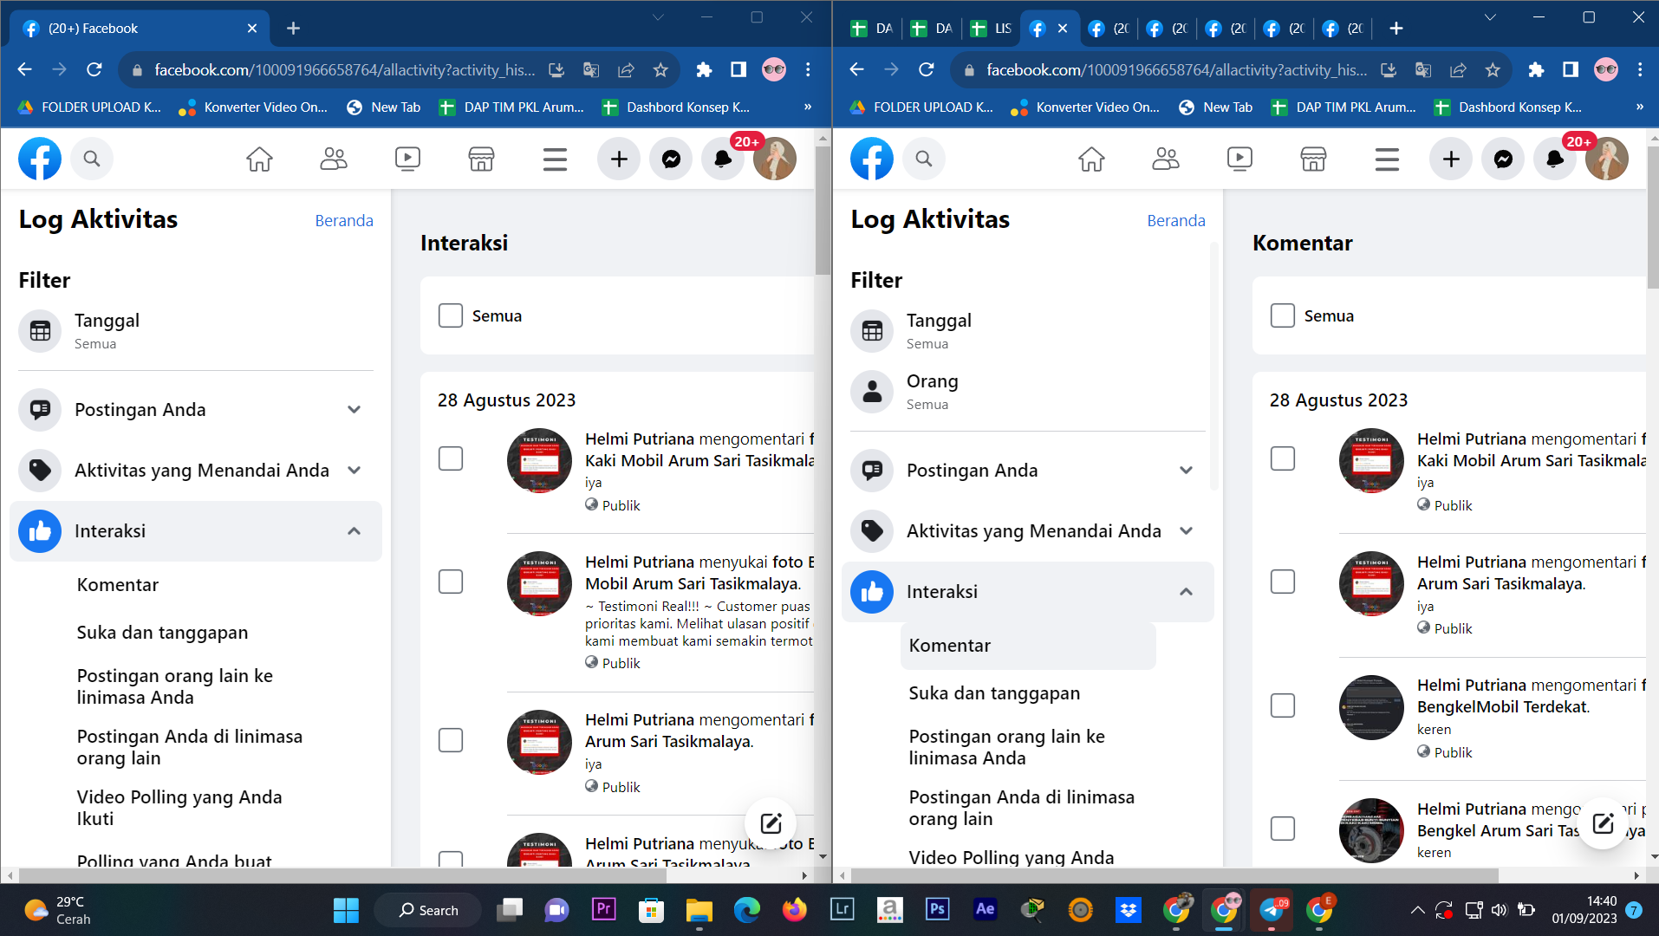The height and width of the screenshot is (936, 1659).
Task: Select checkbox for fourth comment in Komentar list
Action: point(1283,829)
